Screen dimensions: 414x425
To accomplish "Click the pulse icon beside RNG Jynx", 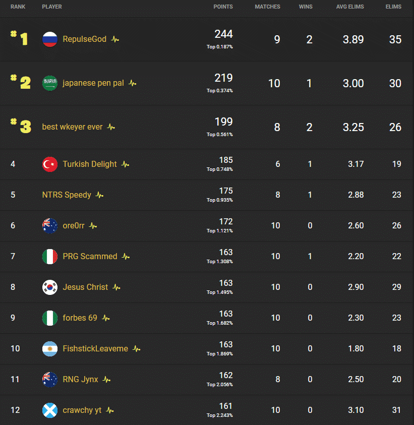I will click(105, 380).
